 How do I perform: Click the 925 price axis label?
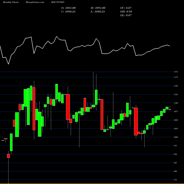176,163
